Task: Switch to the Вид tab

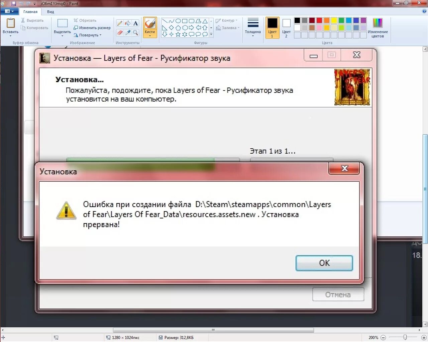Action: point(50,12)
